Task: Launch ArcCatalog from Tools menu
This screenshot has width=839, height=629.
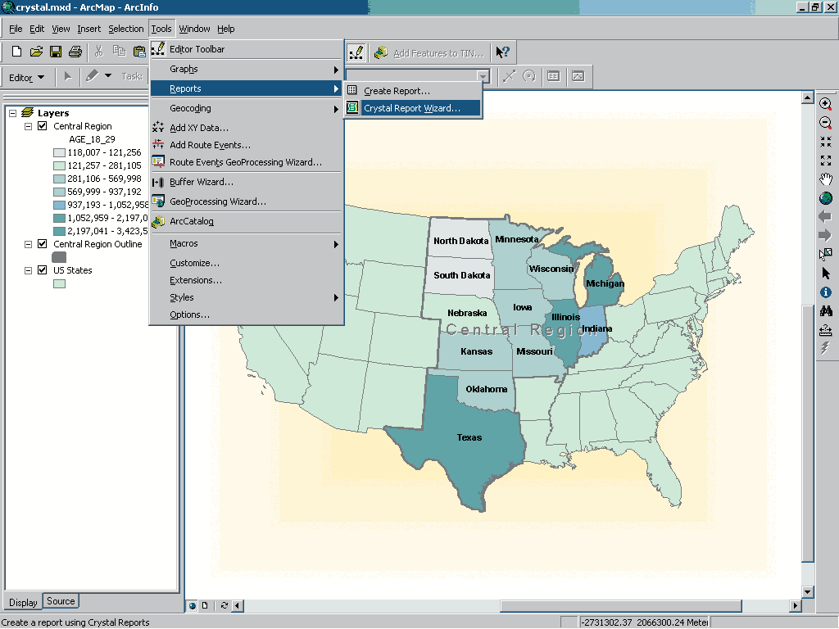Action: coord(246,221)
